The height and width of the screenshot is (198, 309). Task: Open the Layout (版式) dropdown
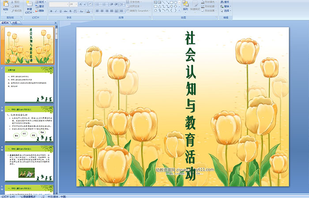(41, 2)
